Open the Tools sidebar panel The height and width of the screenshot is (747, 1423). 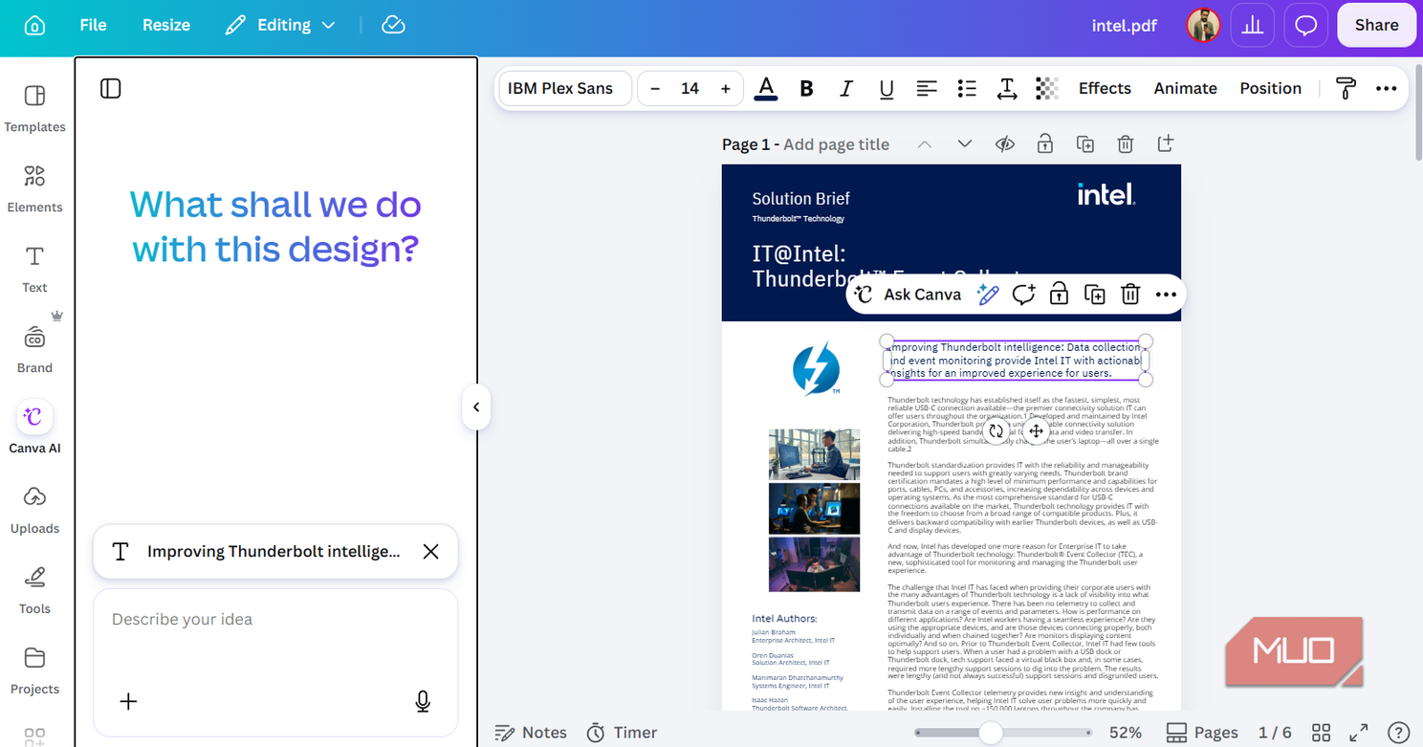click(x=34, y=589)
